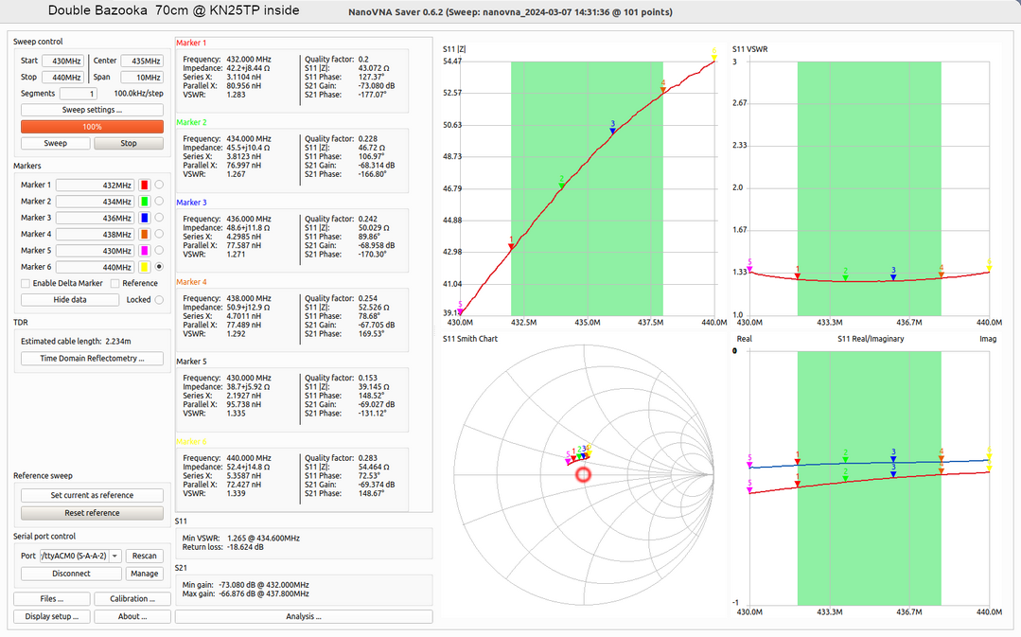Viewport: 1021px width, 637px height.
Task: Click the Segments count field
Action: pos(79,94)
